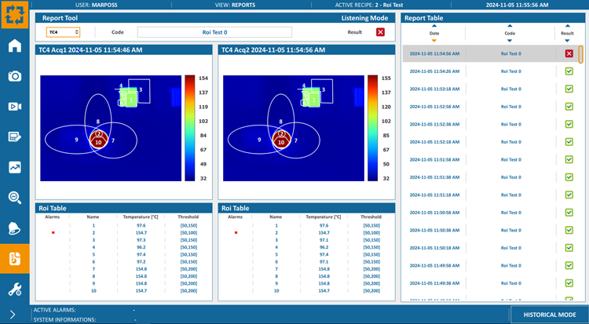Click the failed result mark in first report row
The image size is (589, 324).
(x=569, y=53)
